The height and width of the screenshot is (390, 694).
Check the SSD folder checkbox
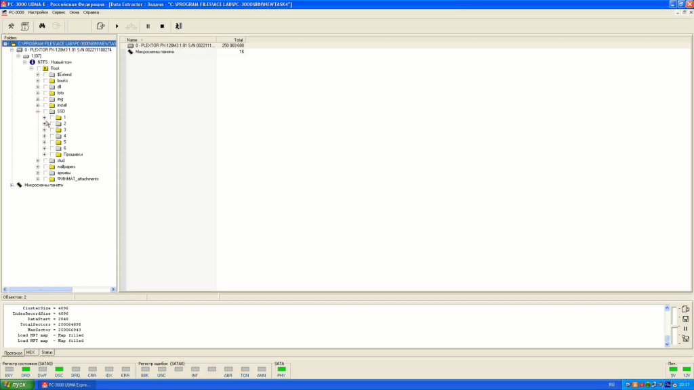tap(45, 112)
